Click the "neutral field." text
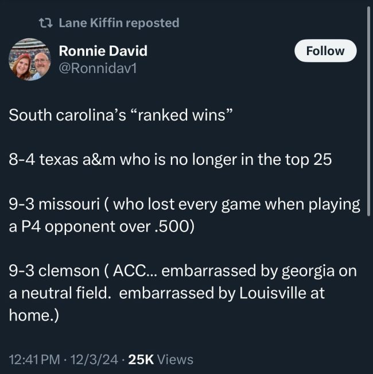 [x=67, y=293]
